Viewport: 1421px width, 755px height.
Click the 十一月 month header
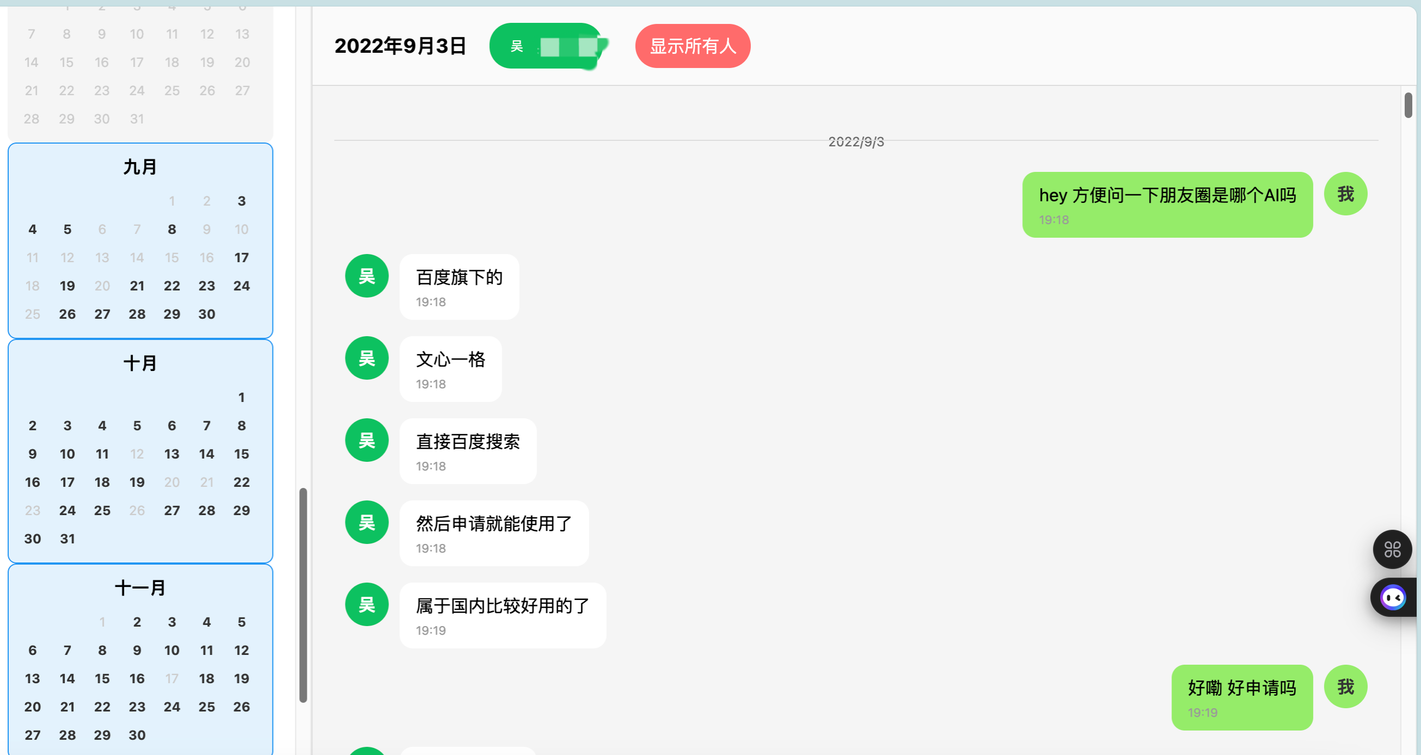140,588
